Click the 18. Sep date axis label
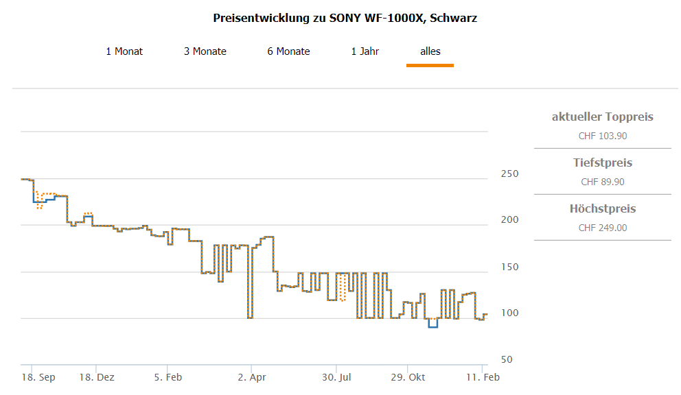 (38, 378)
